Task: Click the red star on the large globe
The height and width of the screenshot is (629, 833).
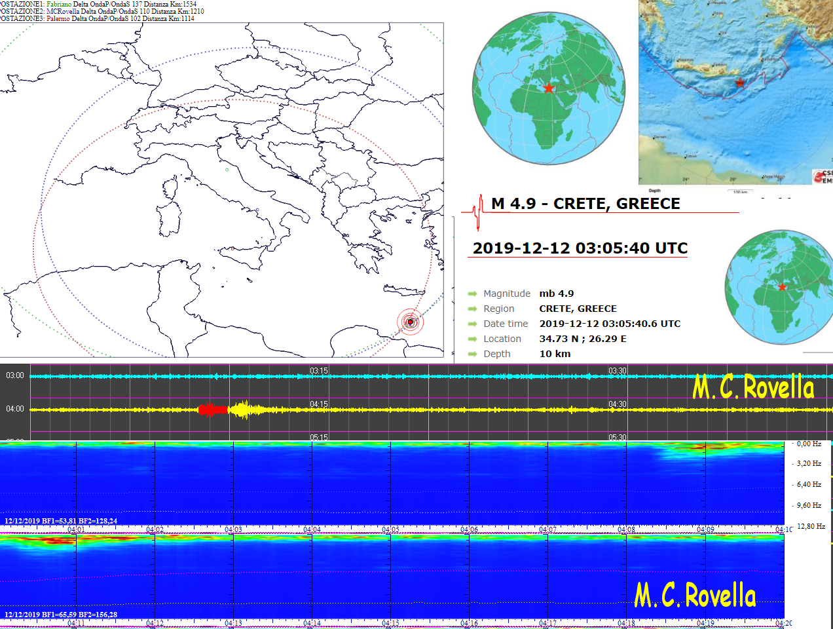Action: (x=549, y=88)
